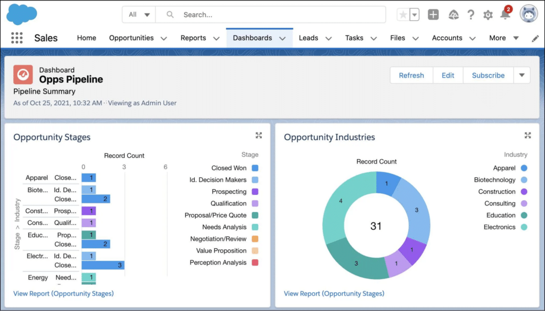This screenshot has height=311, width=545.
Task: Open View Report under Opportunity Stages
Action: pyautogui.click(x=63, y=293)
